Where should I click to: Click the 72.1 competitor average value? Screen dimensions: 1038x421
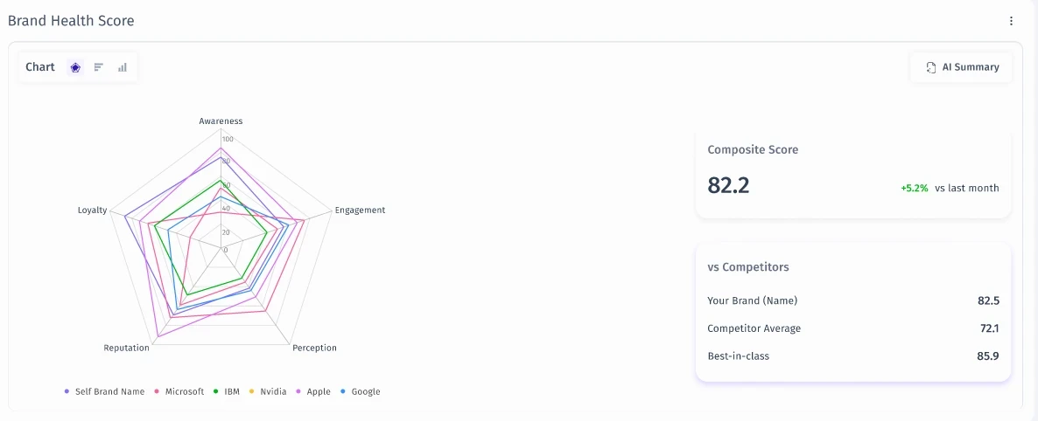[x=989, y=328]
